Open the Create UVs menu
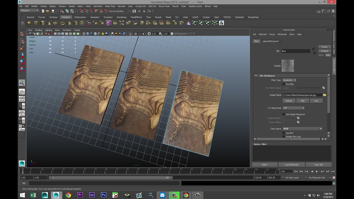Viewport: 354px width, 199px height. point(140,6)
